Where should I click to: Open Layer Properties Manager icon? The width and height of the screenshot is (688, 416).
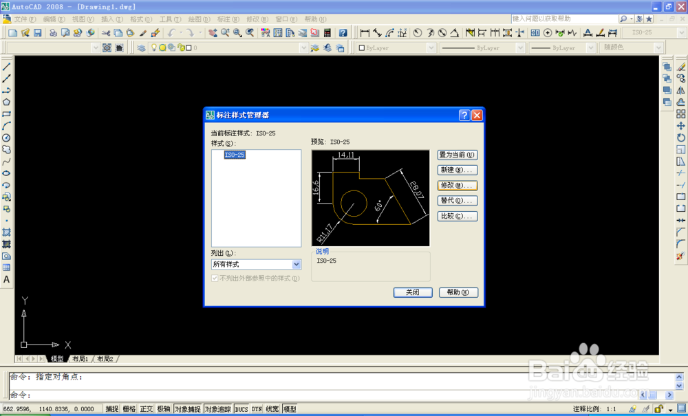(x=141, y=47)
